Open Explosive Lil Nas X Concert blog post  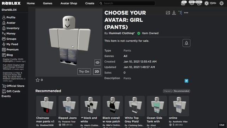coord(14,77)
